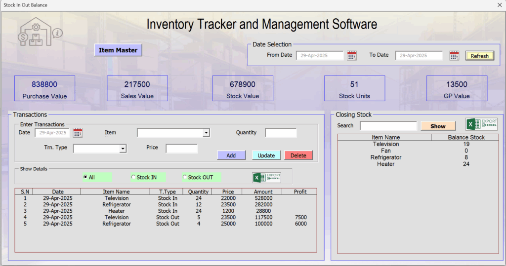Click the red Delete button
506x266 pixels.
point(298,155)
